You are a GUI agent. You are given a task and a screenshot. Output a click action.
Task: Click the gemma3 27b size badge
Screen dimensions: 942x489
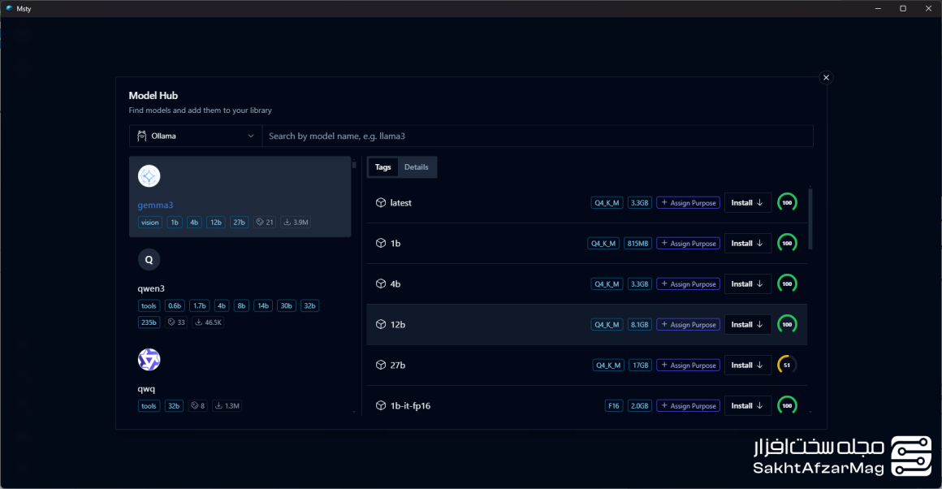click(x=239, y=223)
